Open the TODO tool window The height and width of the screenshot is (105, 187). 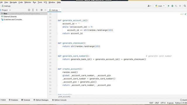pyautogui.click(x=3, y=100)
